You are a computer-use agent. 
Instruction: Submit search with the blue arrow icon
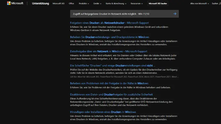[x=175, y=14]
